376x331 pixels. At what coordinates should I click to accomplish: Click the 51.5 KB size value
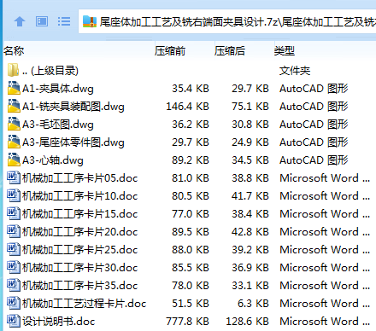[191, 304]
